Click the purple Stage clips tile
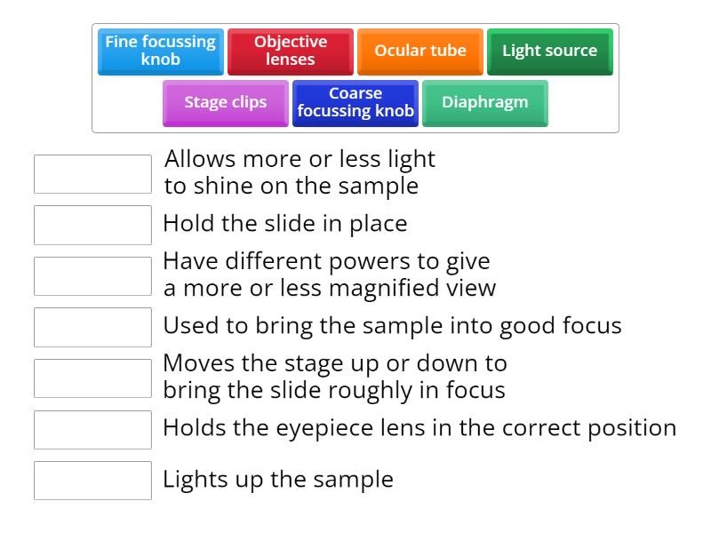This screenshot has width=711, height=533. [x=225, y=103]
